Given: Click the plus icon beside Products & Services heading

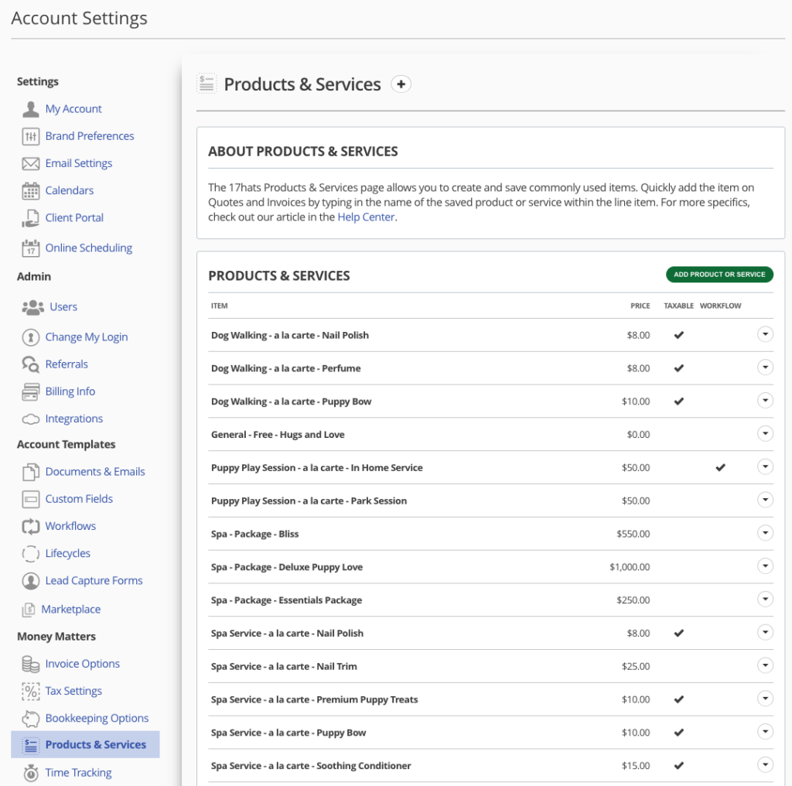Looking at the screenshot, I should click(401, 84).
